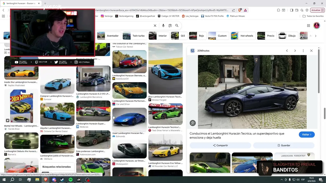Screen dimensions: 326x183
Task: Click the Actualizar browser update button
Action: coord(317,10)
